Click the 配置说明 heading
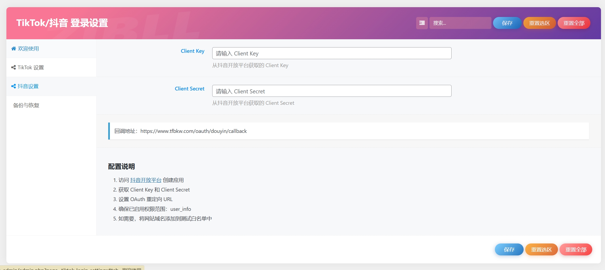This screenshot has height=270, width=605. coord(121,167)
